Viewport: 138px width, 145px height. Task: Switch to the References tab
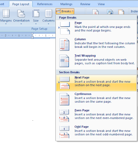[x=45, y=4]
